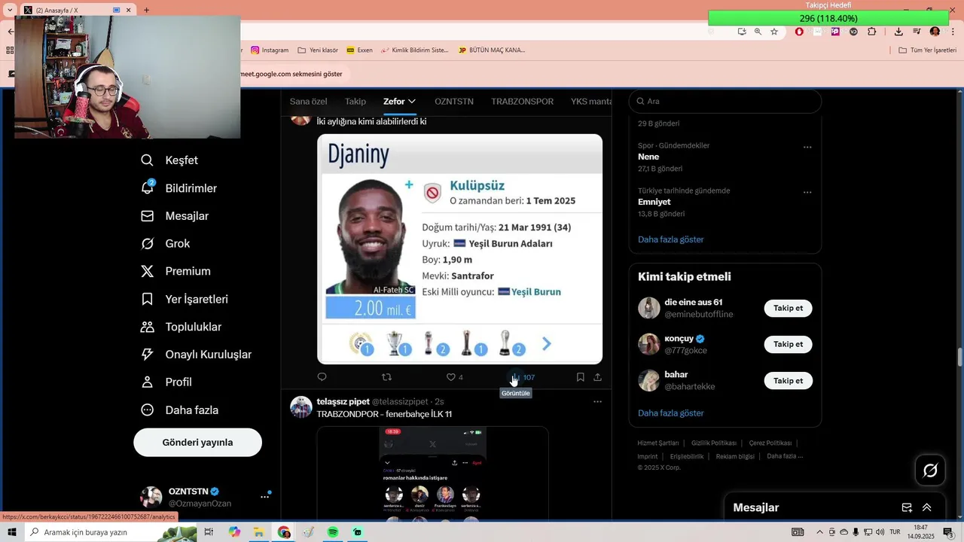Open Daha fazla circle icon
This screenshot has height=542, width=964.
point(148,410)
